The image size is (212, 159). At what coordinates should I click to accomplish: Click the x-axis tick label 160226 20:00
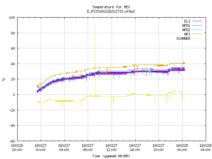pyautogui.click(x=17, y=148)
